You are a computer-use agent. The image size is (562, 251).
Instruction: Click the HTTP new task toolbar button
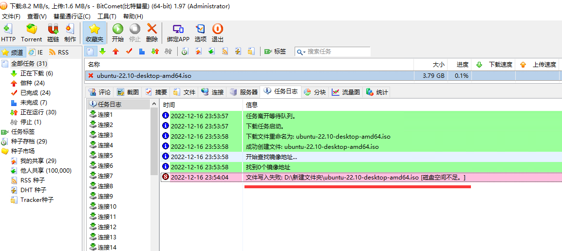[x=8, y=33]
